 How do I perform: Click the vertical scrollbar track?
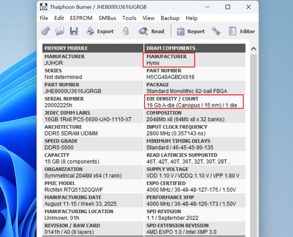(254, 146)
